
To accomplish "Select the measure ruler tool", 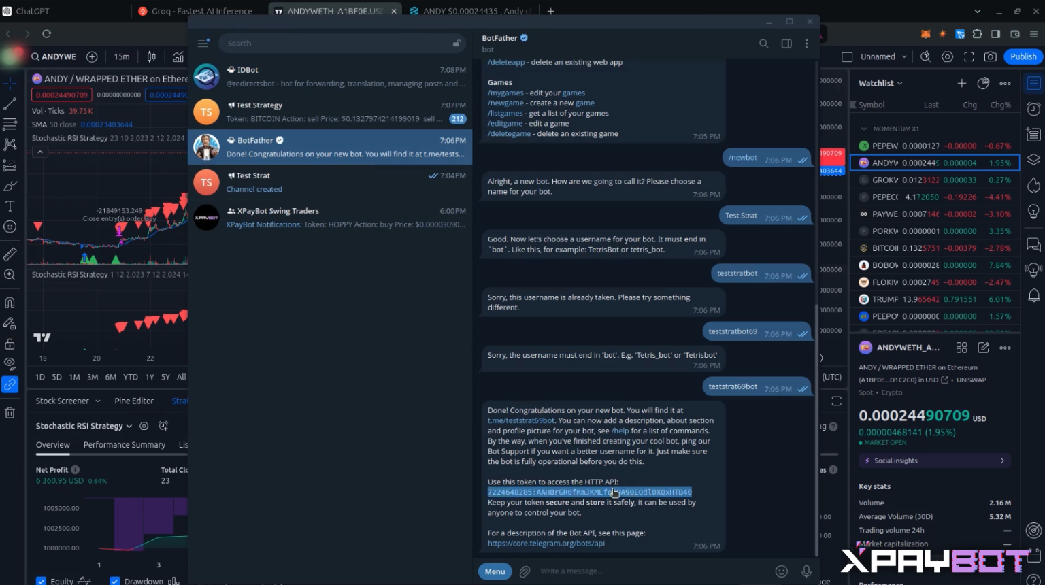I will tap(10, 254).
